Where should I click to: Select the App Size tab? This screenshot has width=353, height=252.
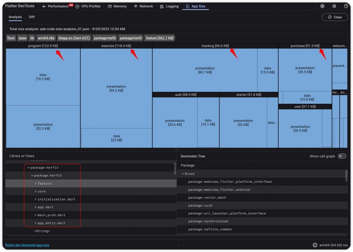(196, 6)
